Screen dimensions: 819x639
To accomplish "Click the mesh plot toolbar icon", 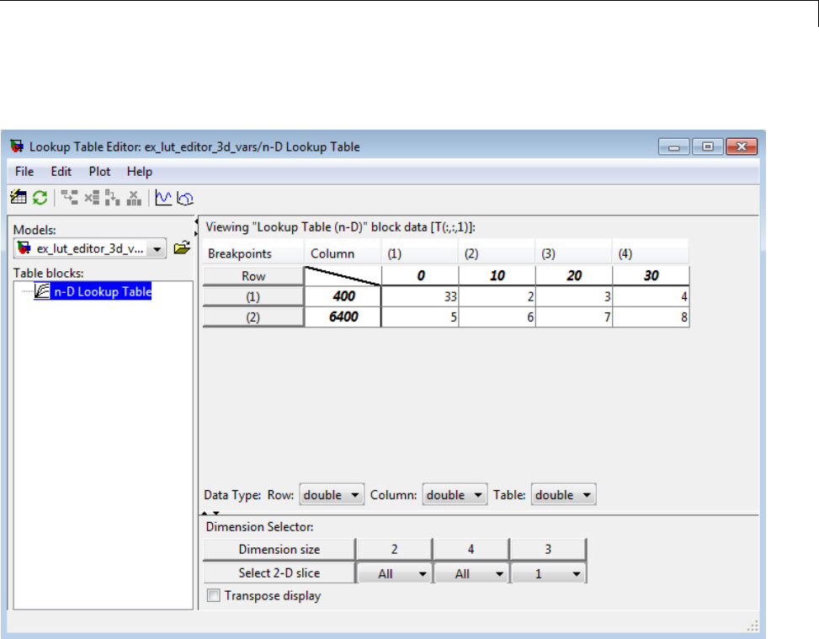I will pyautogui.click(x=185, y=198).
